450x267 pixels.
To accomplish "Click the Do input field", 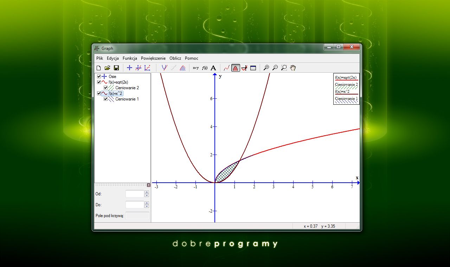I will (135, 205).
